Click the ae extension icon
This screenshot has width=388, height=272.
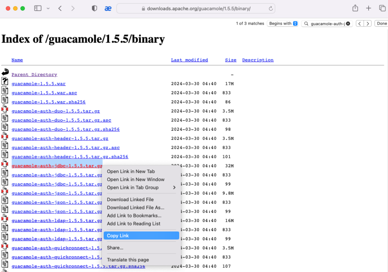[108, 9]
